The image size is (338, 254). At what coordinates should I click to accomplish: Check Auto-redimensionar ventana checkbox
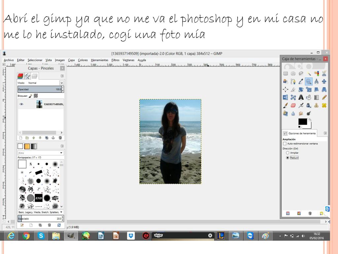pos(285,144)
